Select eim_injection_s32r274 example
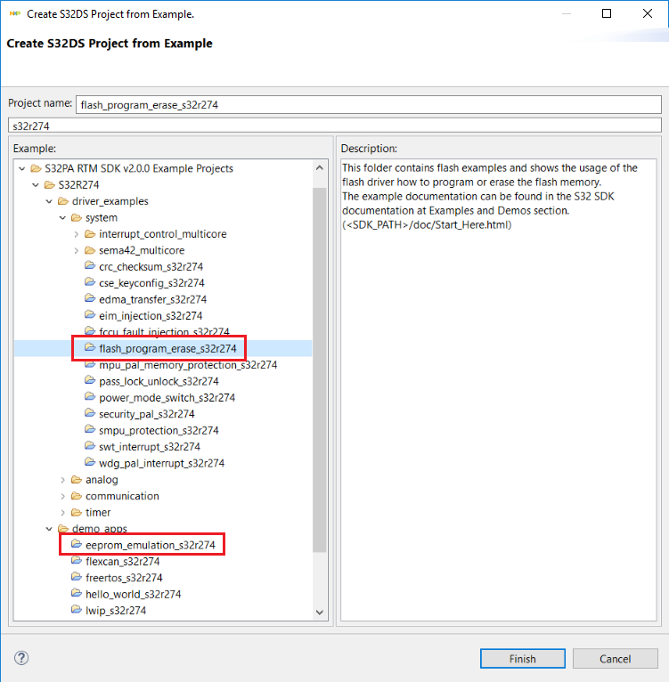The height and width of the screenshot is (682, 669). [x=151, y=316]
